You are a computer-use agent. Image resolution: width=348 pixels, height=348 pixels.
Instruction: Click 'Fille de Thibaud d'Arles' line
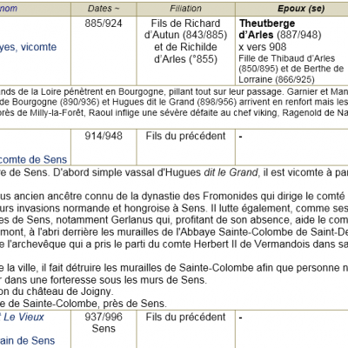[x=287, y=58]
